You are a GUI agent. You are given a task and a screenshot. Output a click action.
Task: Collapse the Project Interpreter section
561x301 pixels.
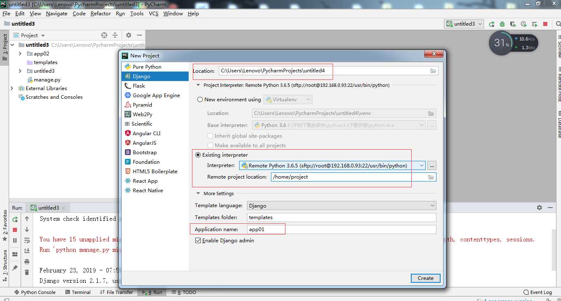[198, 85]
